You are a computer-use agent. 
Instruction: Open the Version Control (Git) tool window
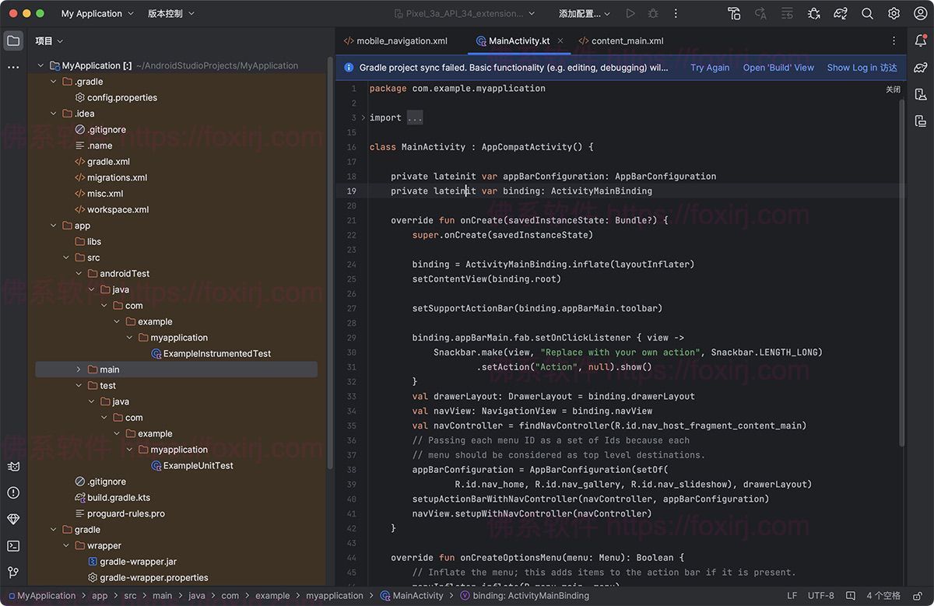(13, 573)
